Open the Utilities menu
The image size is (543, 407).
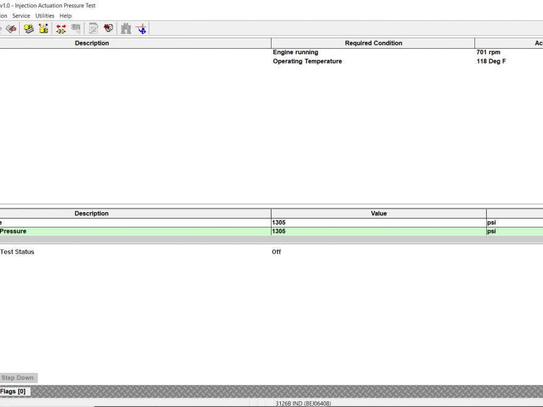pyautogui.click(x=44, y=16)
